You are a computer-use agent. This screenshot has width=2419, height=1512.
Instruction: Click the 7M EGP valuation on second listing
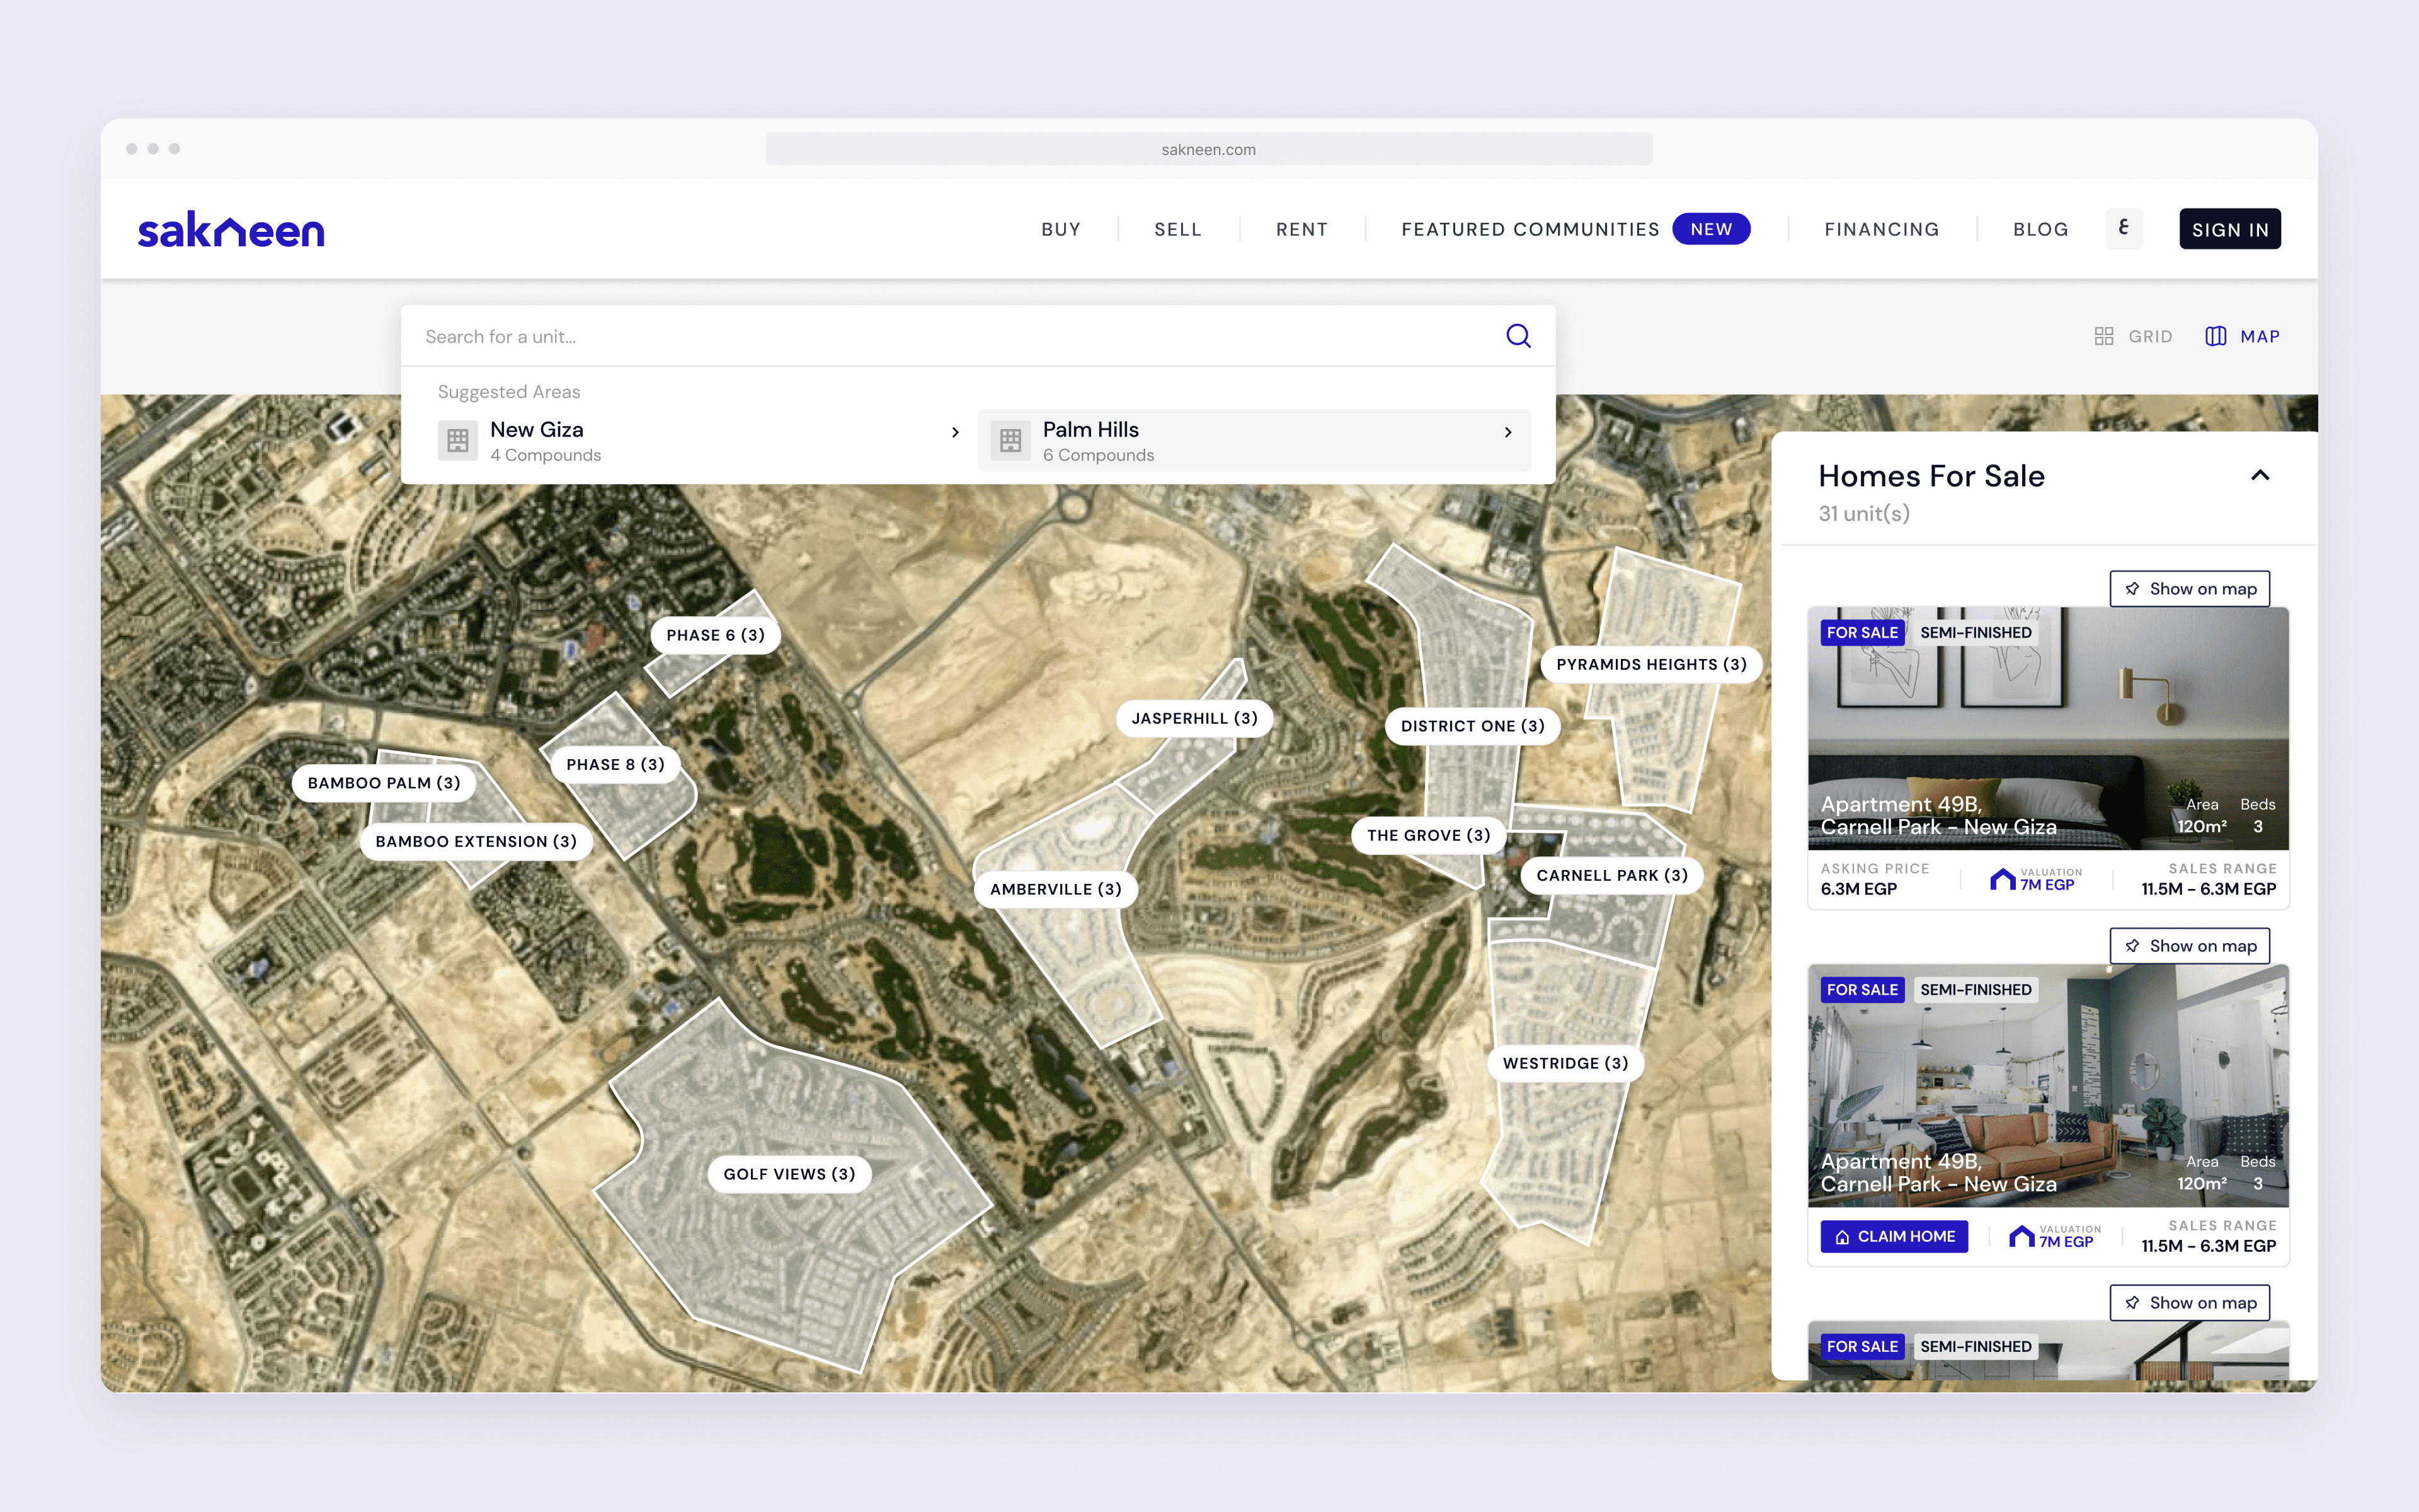2065,1242
